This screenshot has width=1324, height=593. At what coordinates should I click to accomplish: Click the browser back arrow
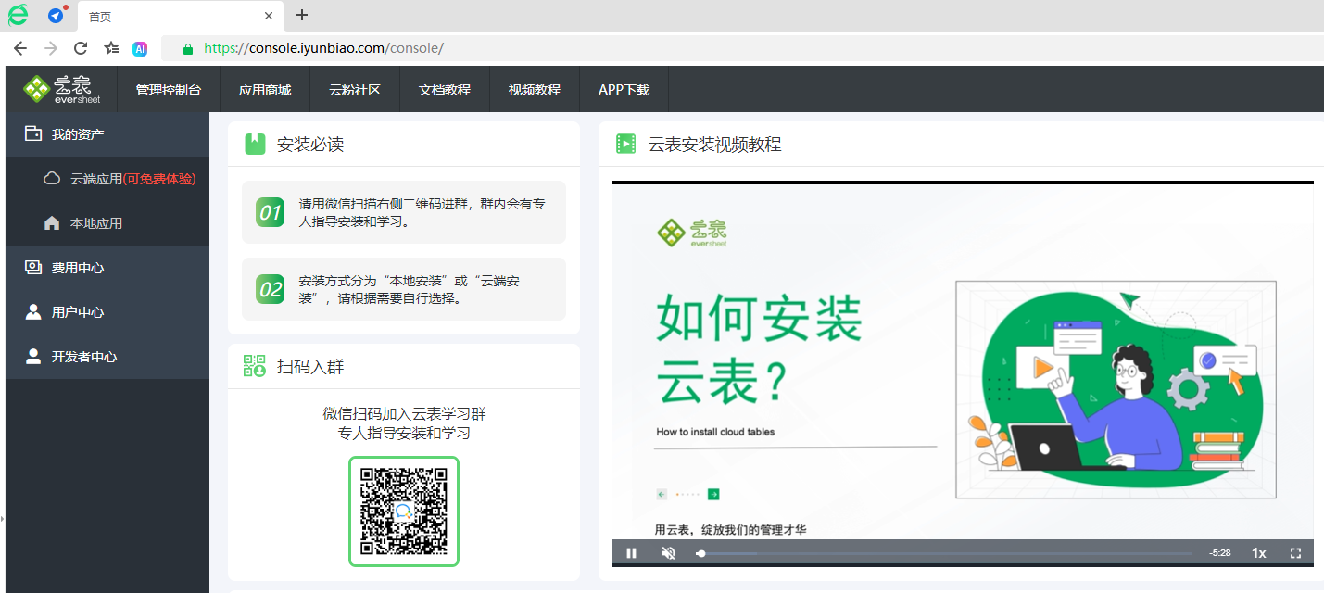click(x=19, y=48)
